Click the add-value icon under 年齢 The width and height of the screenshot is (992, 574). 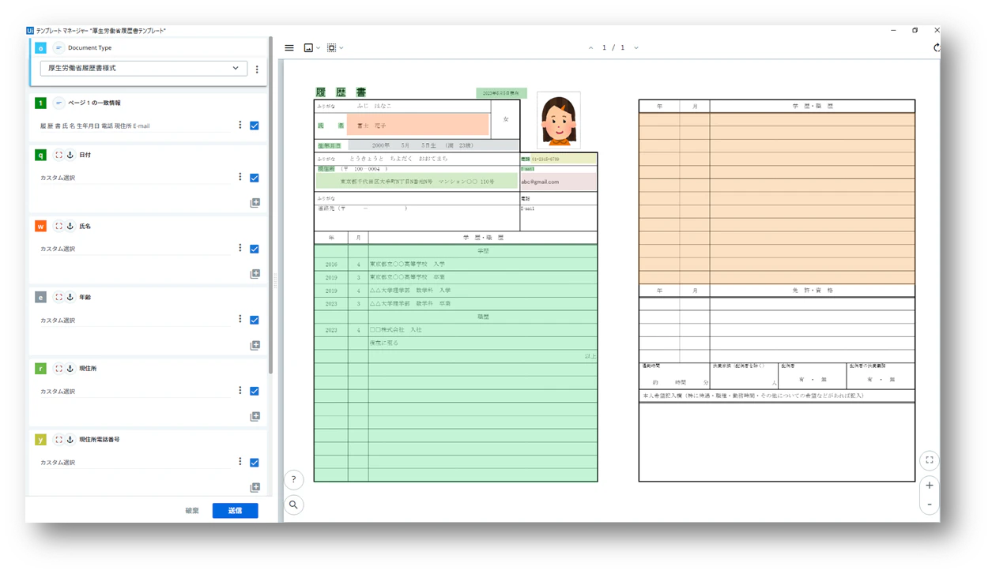(255, 345)
